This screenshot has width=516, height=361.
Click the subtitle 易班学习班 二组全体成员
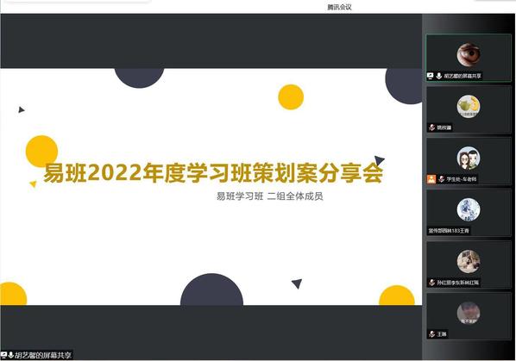pos(270,196)
